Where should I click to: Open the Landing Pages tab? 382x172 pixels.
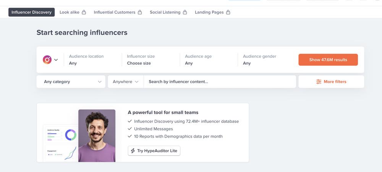[212, 12]
